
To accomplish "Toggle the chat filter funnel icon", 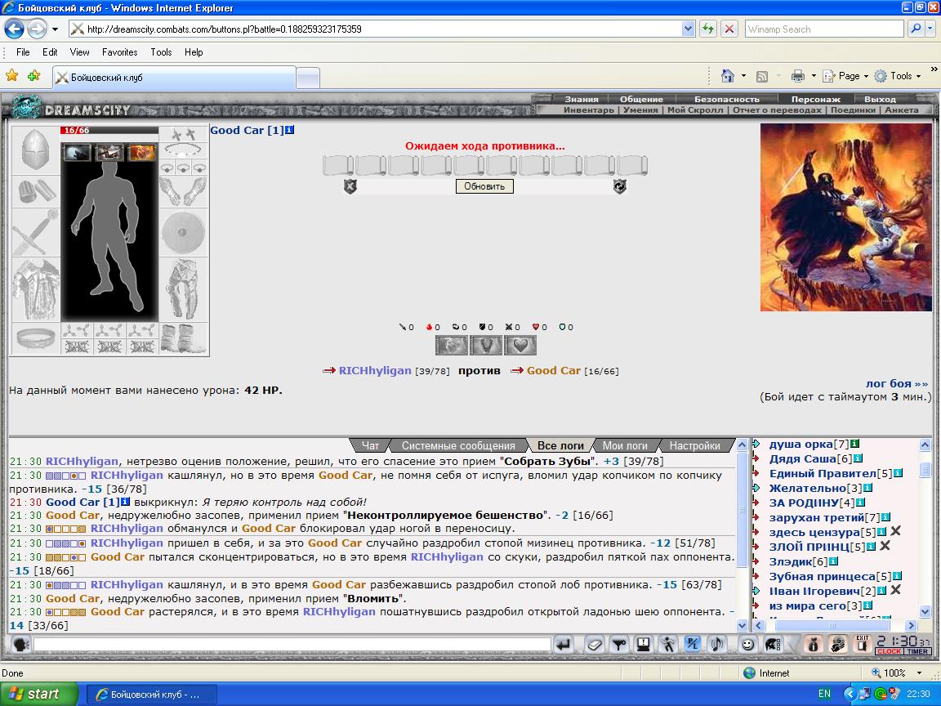I will click(618, 645).
